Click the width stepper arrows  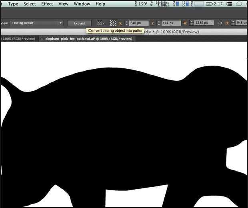[192, 23]
